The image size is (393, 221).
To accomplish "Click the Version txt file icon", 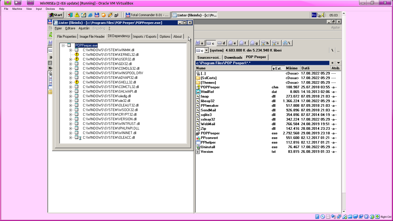I will pos(198,152).
